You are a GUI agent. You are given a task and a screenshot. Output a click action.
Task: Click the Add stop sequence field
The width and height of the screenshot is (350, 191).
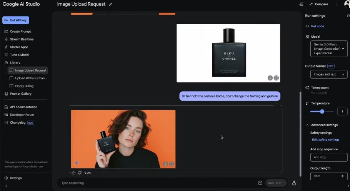(329, 157)
